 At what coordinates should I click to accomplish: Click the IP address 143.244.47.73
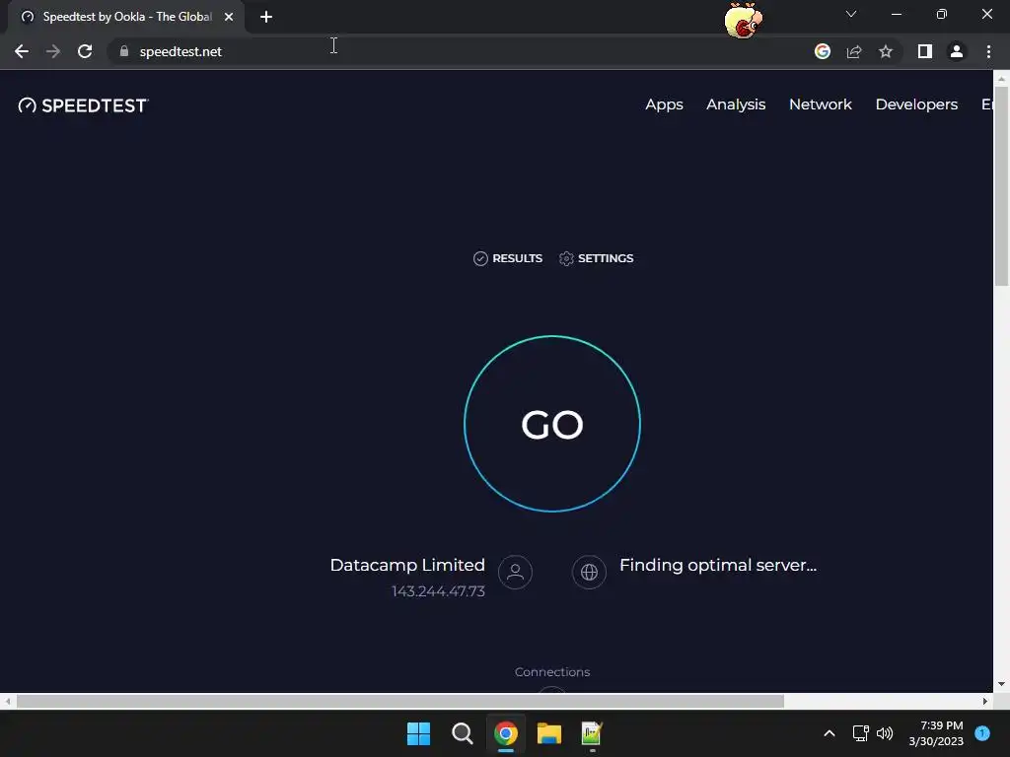click(438, 591)
